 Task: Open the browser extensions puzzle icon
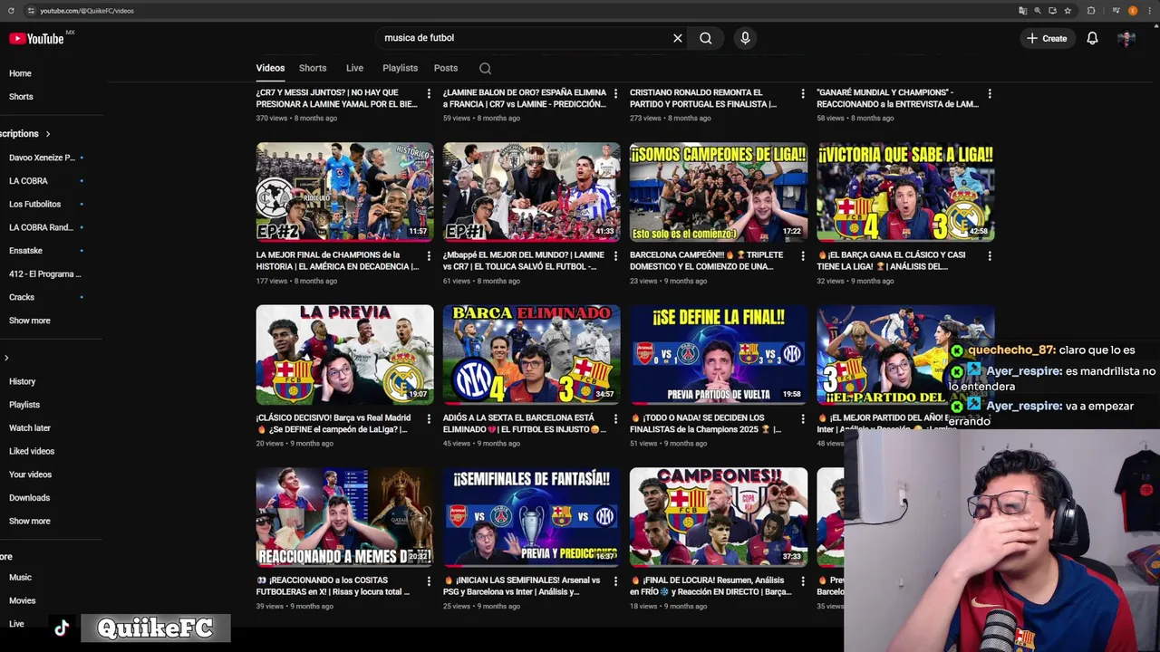[1091, 11]
